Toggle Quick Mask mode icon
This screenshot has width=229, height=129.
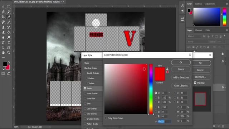[3, 73]
